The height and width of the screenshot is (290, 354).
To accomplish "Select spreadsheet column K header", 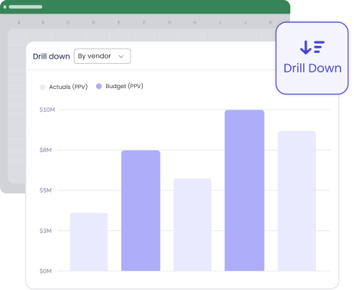I will point(270,22).
